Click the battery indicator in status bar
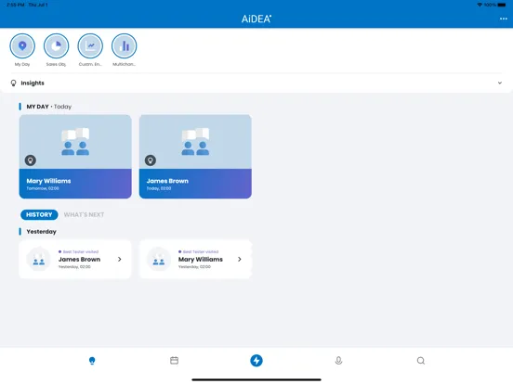This screenshot has height=384, width=513. (501, 5)
